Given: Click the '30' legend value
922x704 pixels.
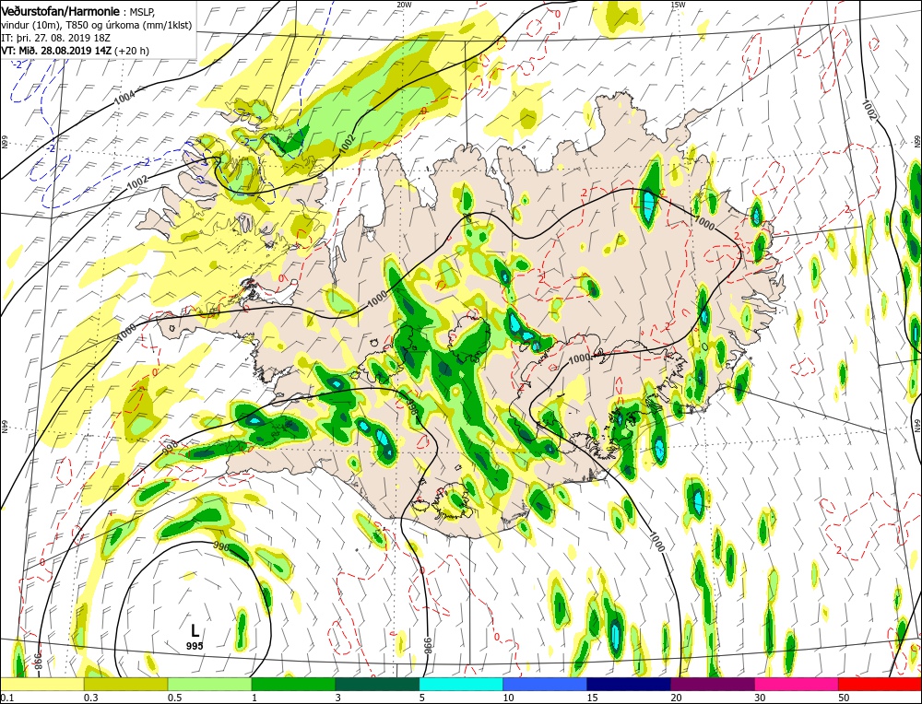Looking at the screenshot, I should pos(760,698).
